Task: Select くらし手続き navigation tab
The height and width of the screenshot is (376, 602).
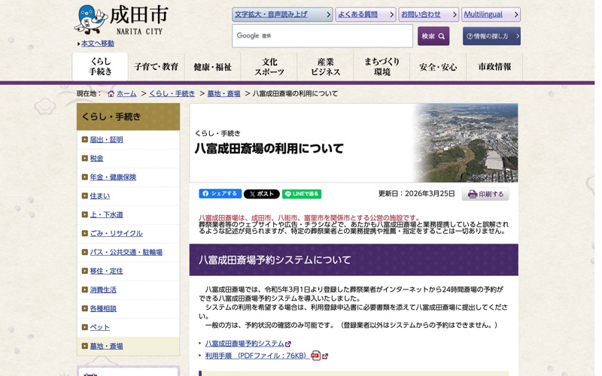Action: [x=100, y=67]
